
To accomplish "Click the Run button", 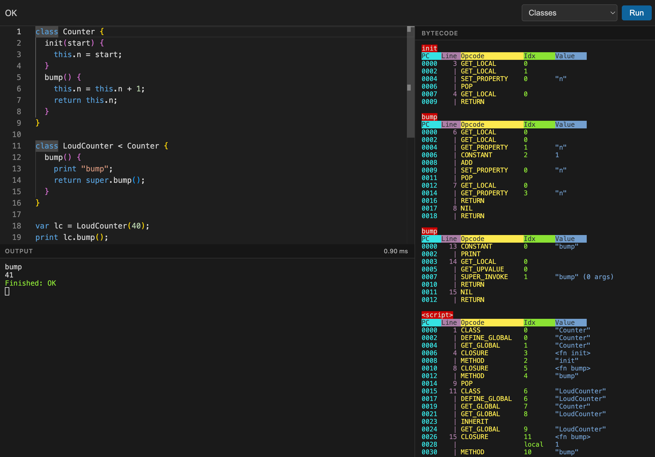I will click(x=636, y=13).
